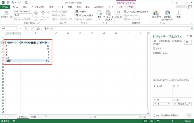Expand the formula bar

(192, 29)
